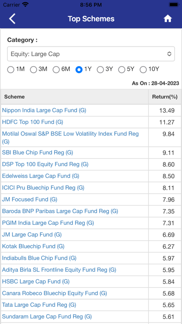
Task: Open Nippon India Large Cap Fund (G)
Action: pos(44,110)
